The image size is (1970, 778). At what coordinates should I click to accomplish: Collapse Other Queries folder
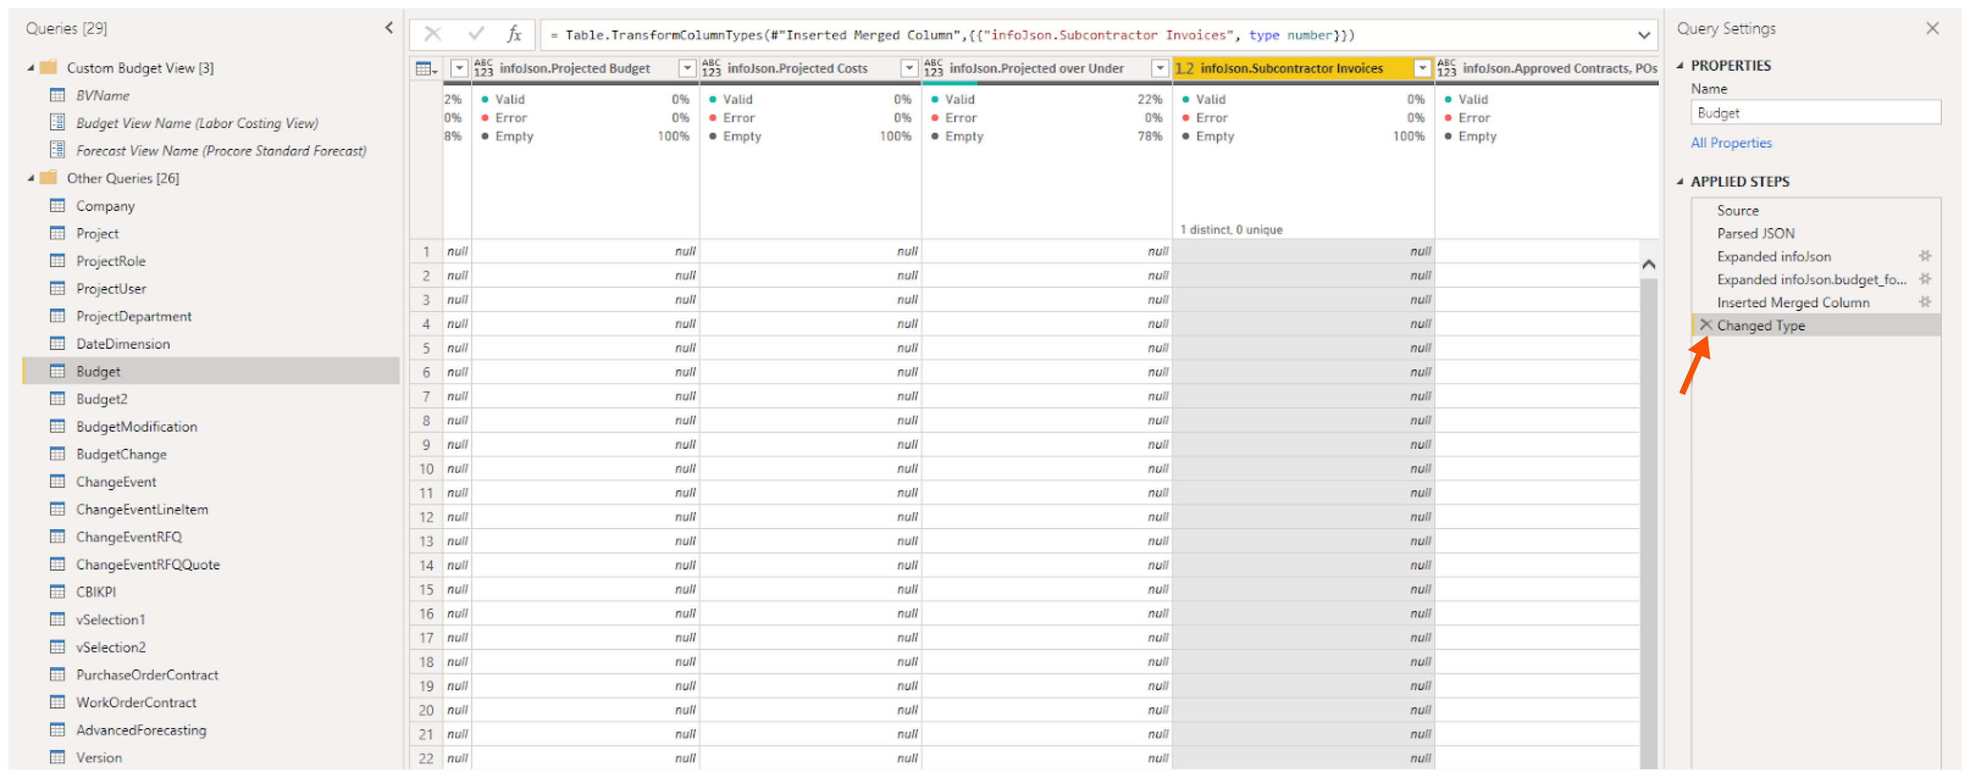tap(31, 178)
